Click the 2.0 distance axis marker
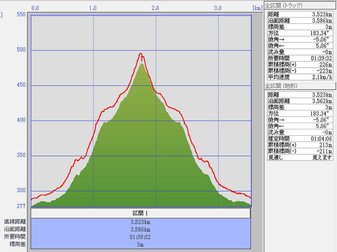The image size is (337, 252). coord(155,8)
